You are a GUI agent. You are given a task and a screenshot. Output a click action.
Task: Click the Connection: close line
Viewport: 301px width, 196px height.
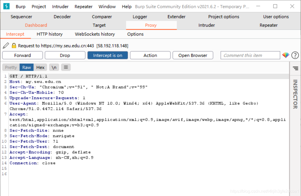[33, 163]
